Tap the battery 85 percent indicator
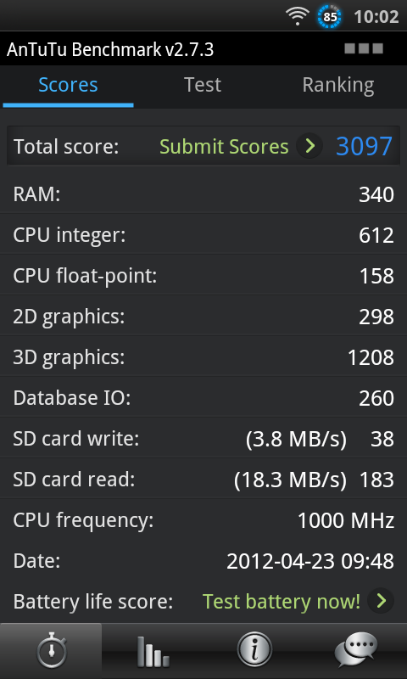This screenshot has width=407, height=679. 330,17
